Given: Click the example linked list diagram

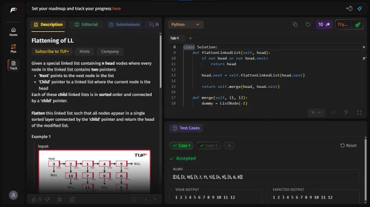Looking at the screenshot, I should coord(94,172).
